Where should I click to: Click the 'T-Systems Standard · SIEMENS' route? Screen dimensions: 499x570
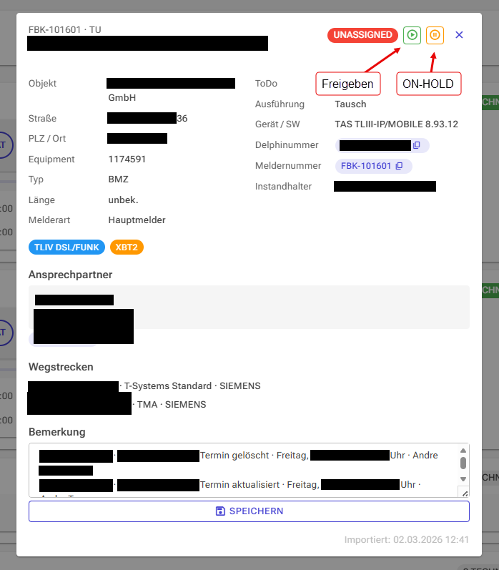click(x=192, y=386)
